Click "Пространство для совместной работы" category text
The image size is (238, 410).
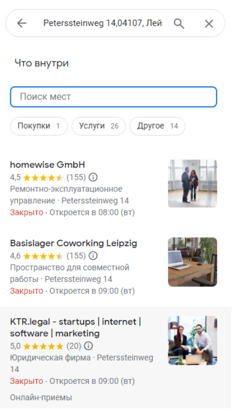[x=70, y=273]
